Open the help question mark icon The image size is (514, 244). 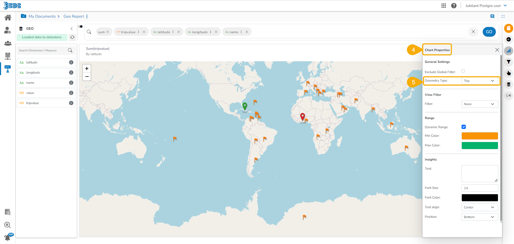click(x=454, y=6)
